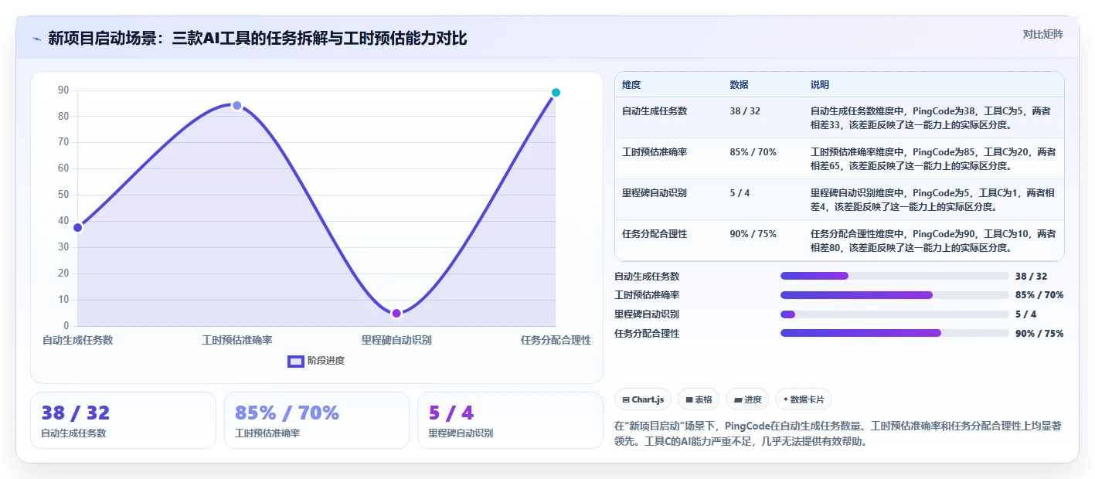The height and width of the screenshot is (479, 1095).
Task: Click the 任务分配合理性 x-axis label on chart
Action: point(556,340)
